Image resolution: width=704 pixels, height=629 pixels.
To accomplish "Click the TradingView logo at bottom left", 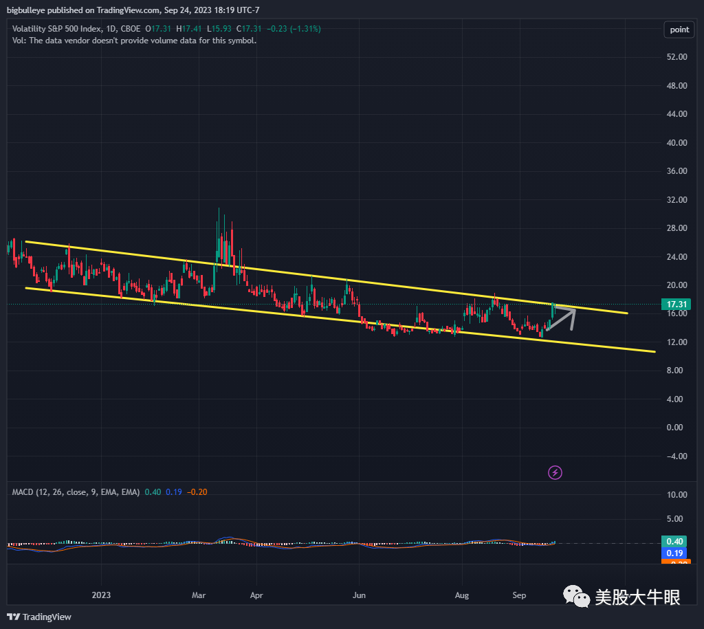I will tap(39, 617).
